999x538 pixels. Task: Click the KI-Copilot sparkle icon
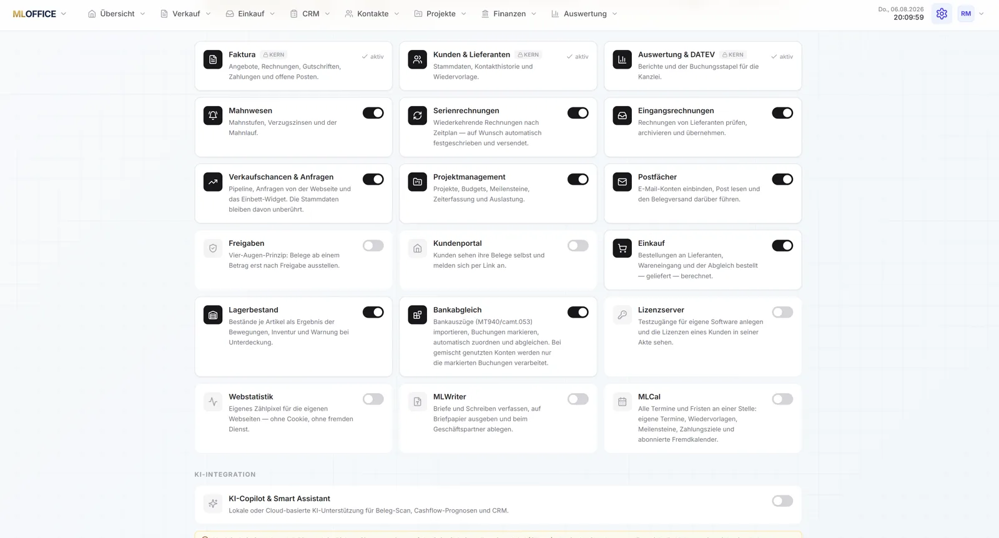tap(213, 504)
